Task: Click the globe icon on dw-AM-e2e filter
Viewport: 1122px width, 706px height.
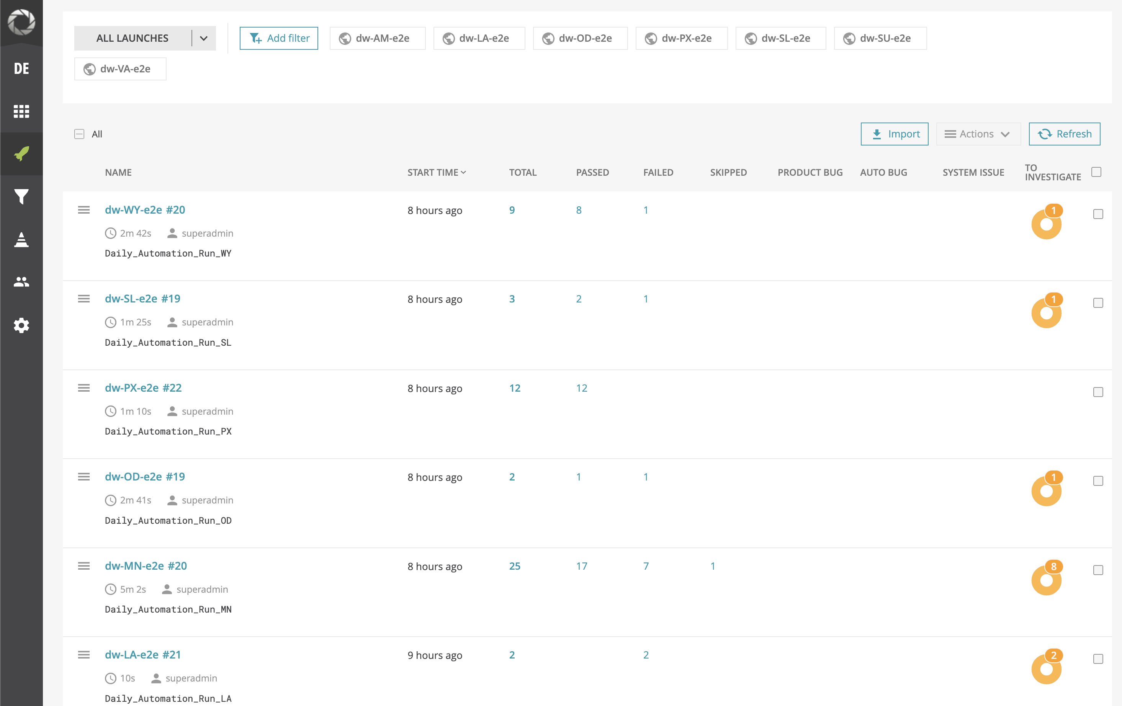Action: click(x=345, y=38)
